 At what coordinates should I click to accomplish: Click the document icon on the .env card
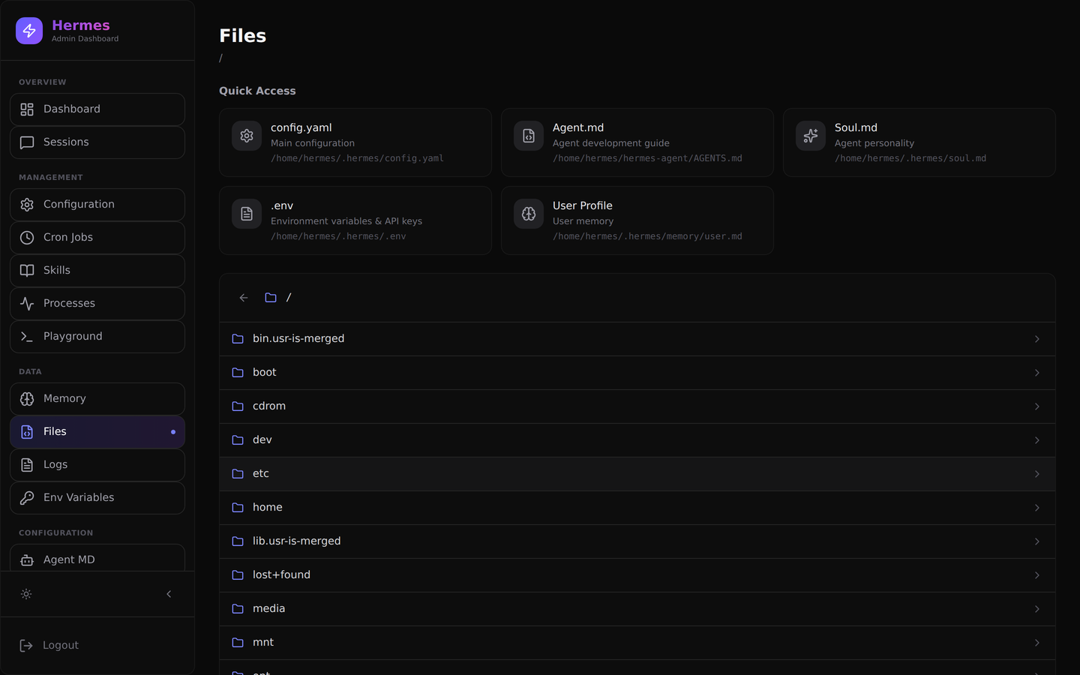[x=247, y=214]
